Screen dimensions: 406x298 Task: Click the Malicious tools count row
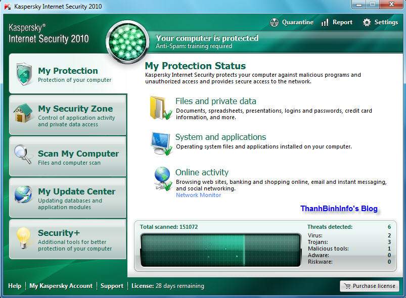349,249
